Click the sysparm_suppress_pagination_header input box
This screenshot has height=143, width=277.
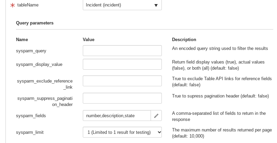122,98
